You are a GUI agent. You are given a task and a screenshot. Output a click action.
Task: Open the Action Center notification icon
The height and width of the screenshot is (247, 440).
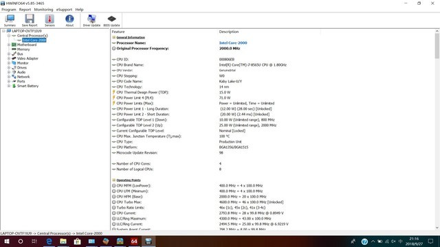[x=431, y=241]
